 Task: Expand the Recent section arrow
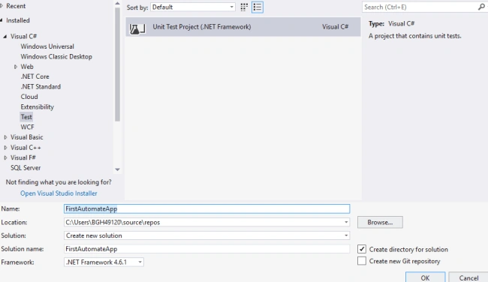(x=2, y=6)
